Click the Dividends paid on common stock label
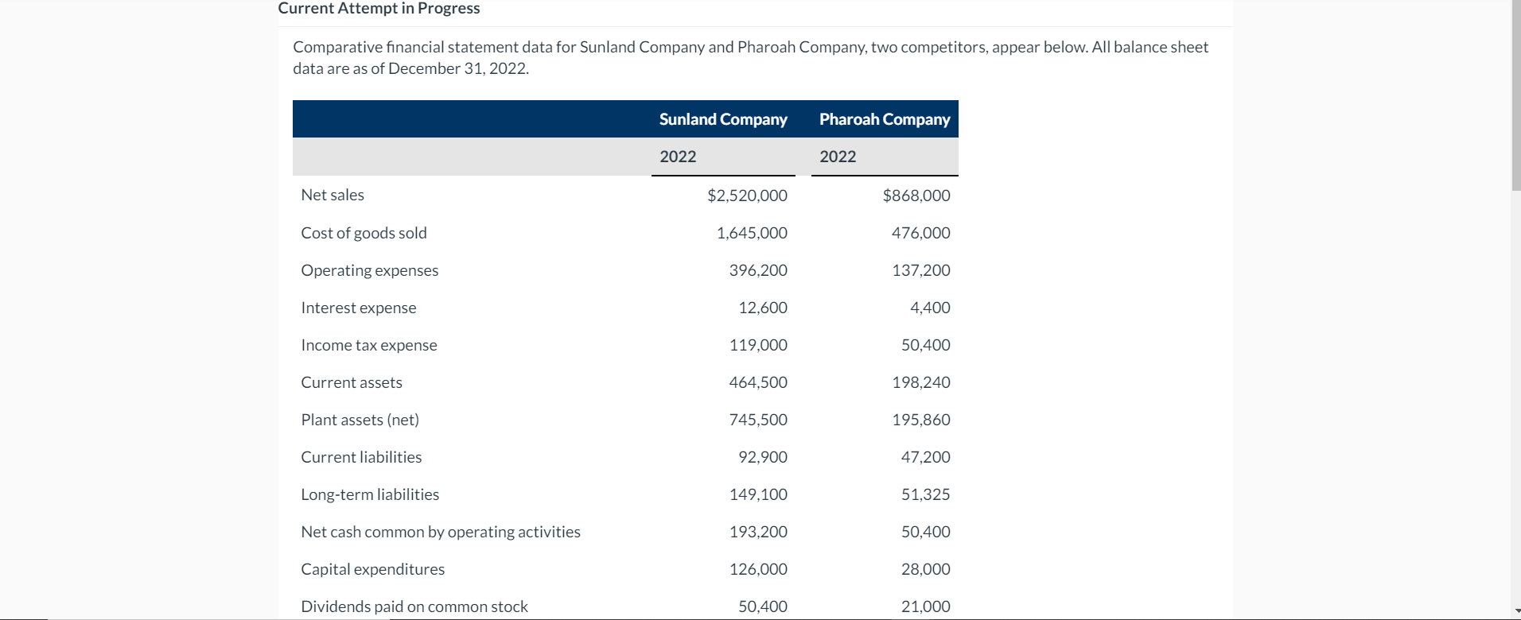 [x=414, y=606]
